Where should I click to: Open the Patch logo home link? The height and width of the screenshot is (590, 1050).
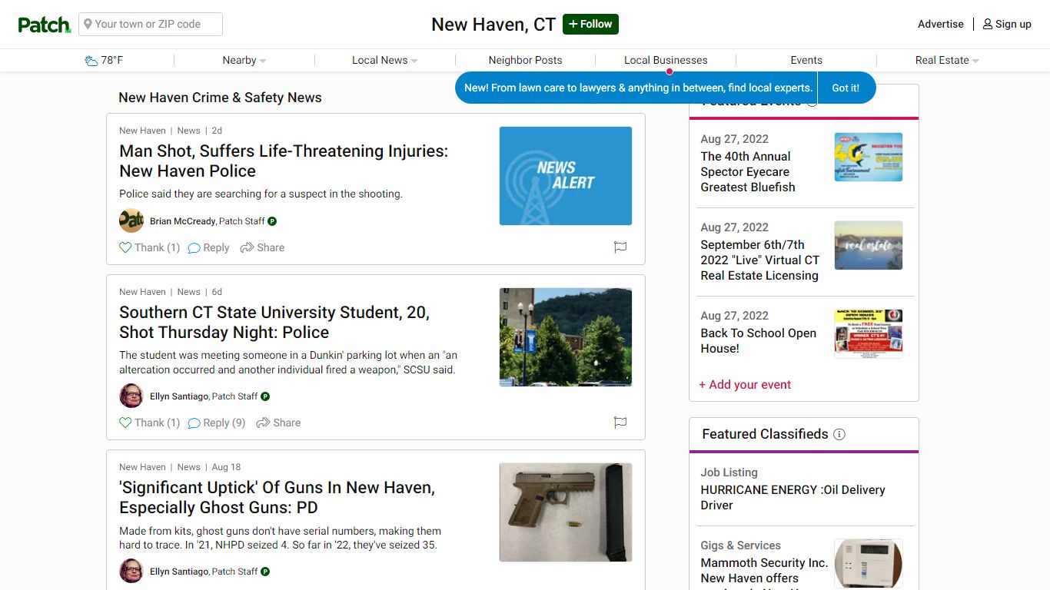click(x=45, y=25)
